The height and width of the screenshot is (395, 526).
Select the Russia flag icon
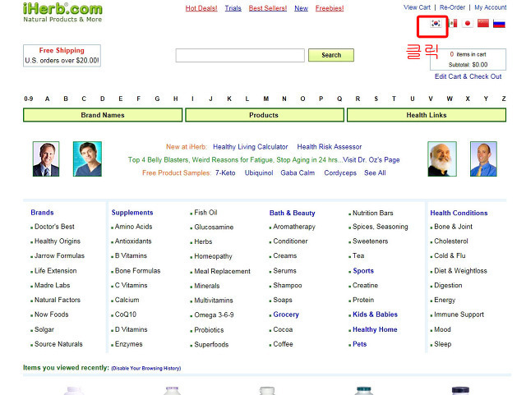(499, 24)
